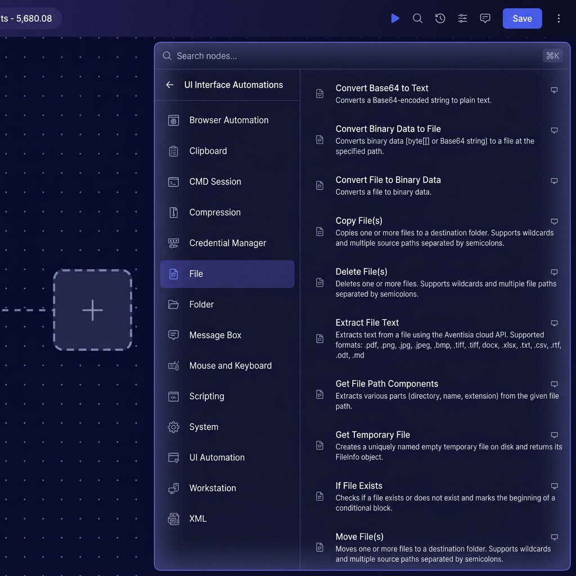576x576 pixels.
Task: Open info icon for Convert File to Binary Data
Action: click(x=554, y=181)
